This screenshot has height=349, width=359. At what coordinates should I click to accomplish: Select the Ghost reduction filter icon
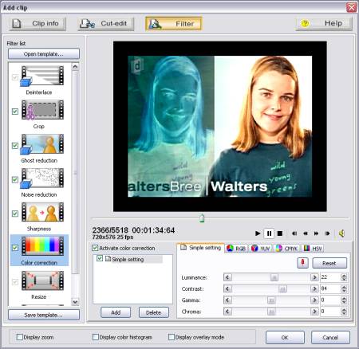tap(42, 144)
